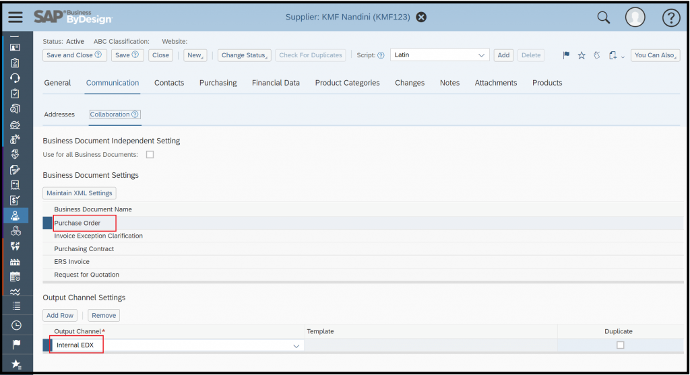The height and width of the screenshot is (375, 690).
Task: Click the document download icon in toolbar
Action: click(613, 55)
